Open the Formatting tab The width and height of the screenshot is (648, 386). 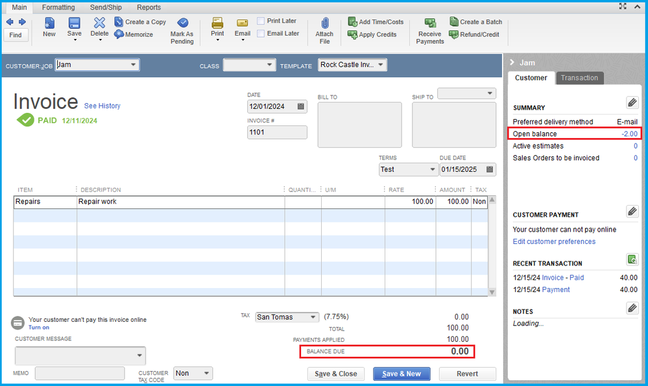(x=58, y=7)
